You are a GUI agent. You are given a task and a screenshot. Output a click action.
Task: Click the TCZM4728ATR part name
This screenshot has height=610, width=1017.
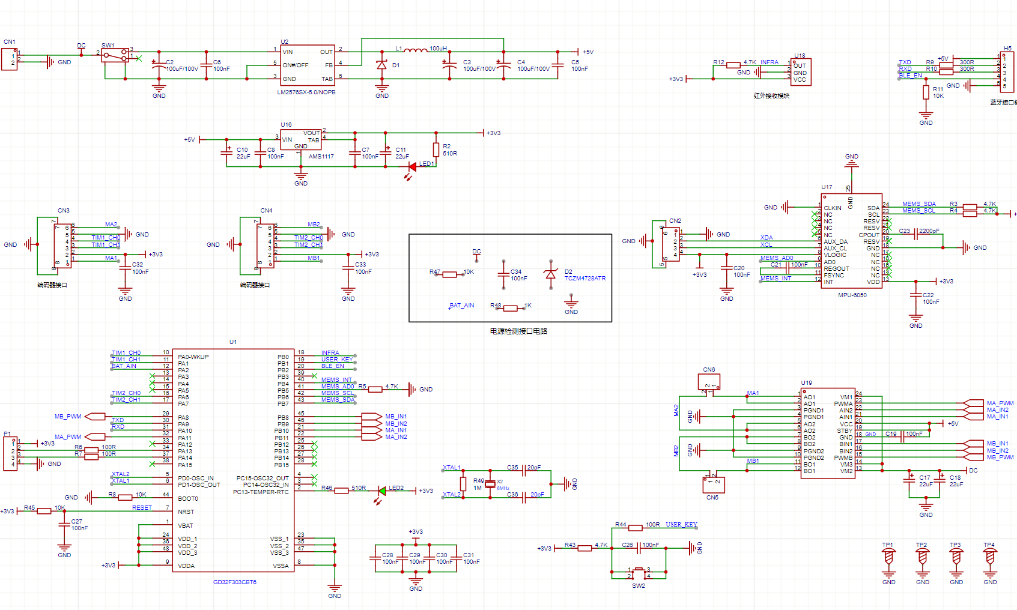585,279
